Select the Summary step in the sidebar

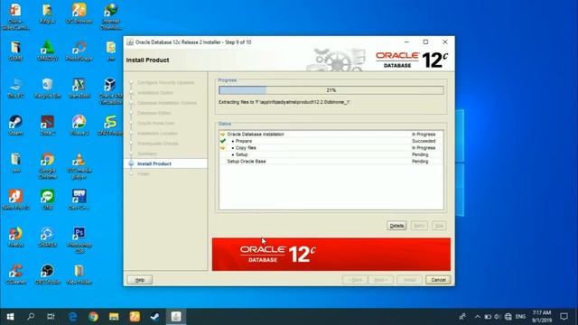click(x=147, y=153)
